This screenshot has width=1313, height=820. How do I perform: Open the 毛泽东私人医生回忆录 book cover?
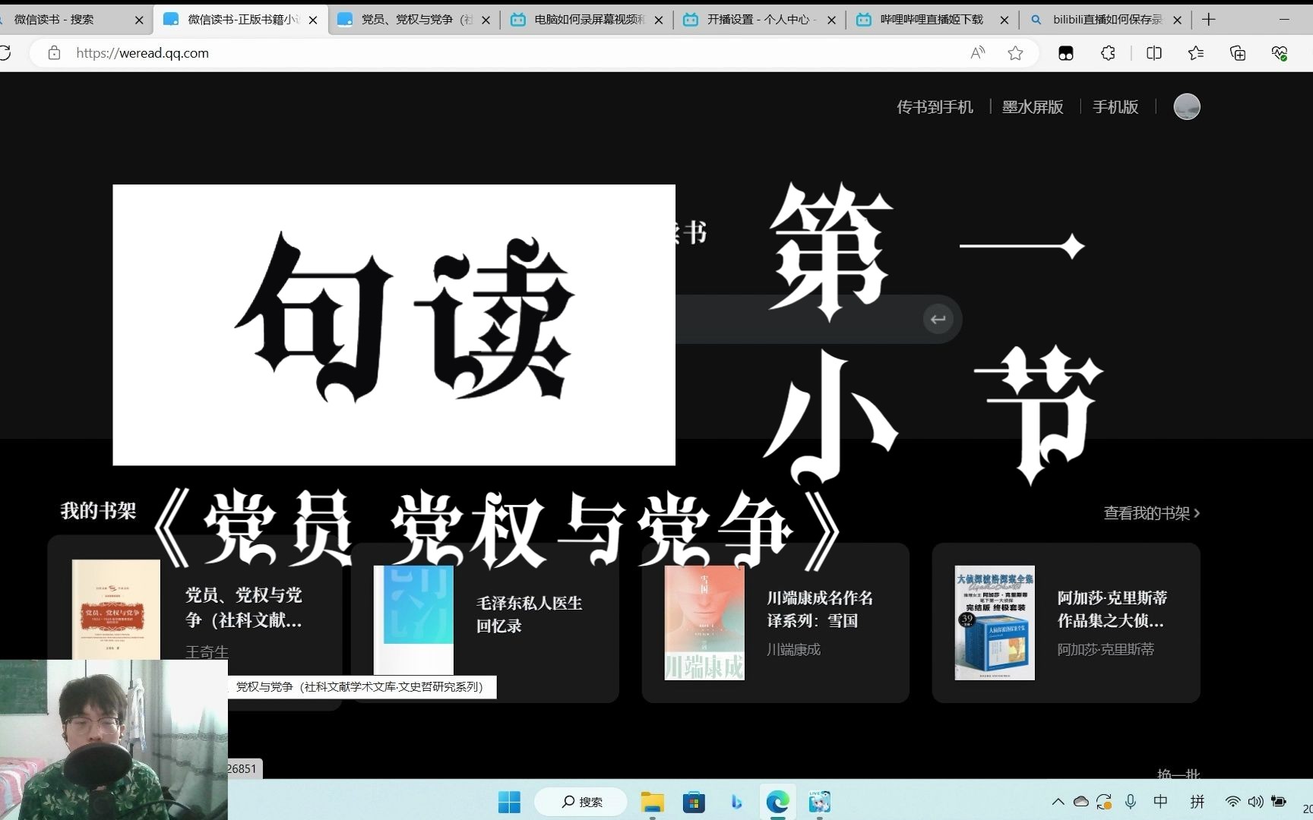[413, 620]
